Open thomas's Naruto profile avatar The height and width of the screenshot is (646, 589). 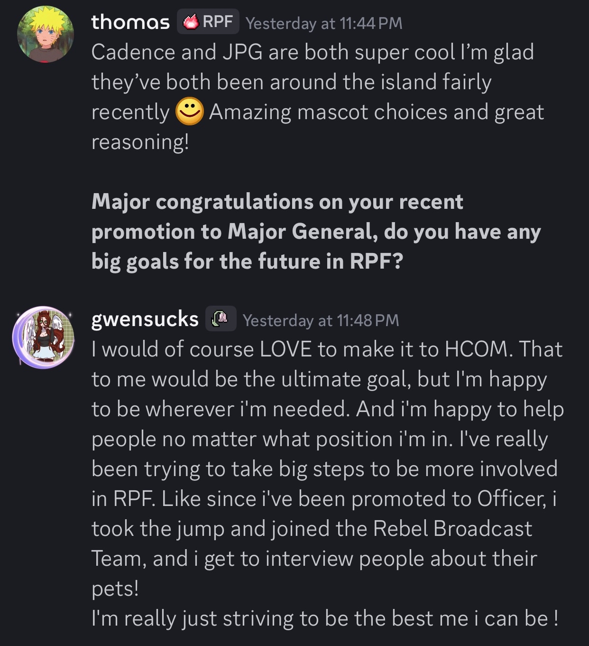click(x=45, y=34)
